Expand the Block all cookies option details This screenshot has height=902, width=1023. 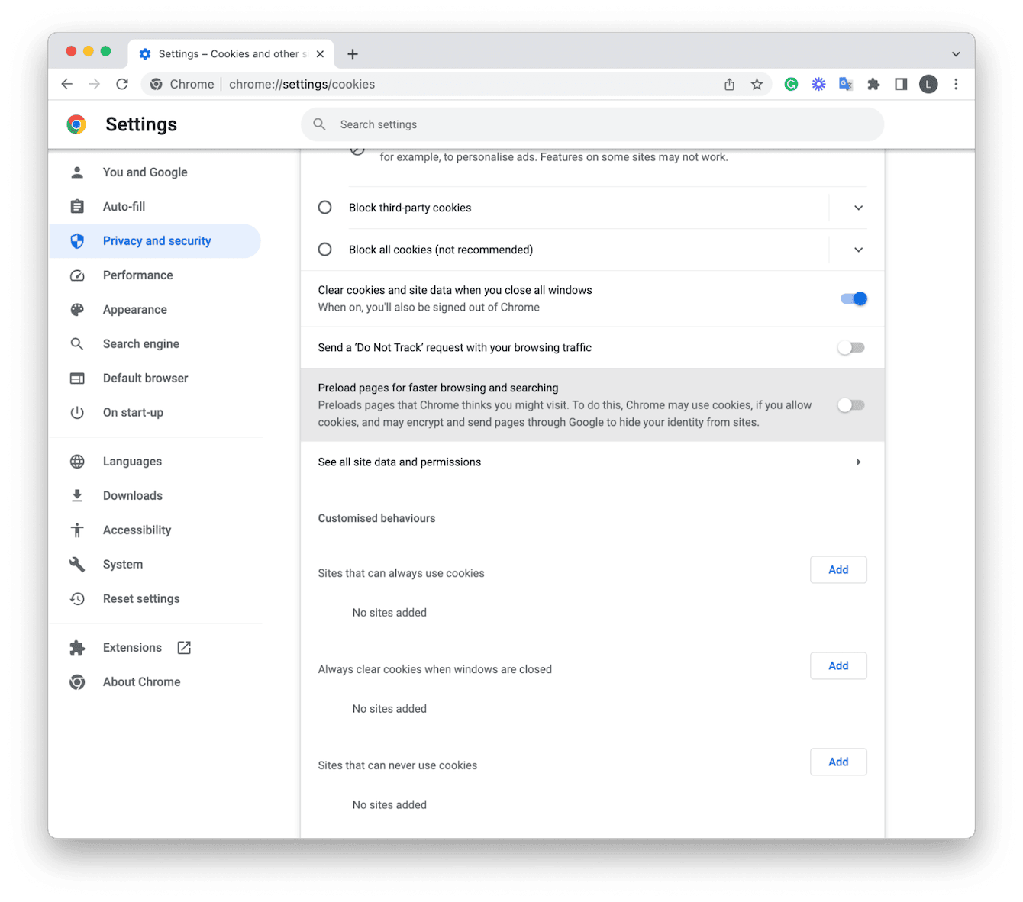coord(858,250)
